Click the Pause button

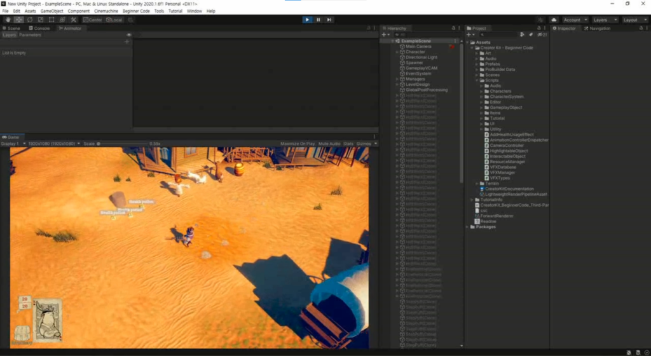click(x=319, y=20)
